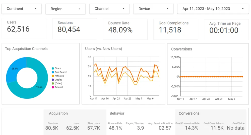Select the Sessions scorecard showing 80,454
The image size is (251, 135).
[x=74, y=28]
